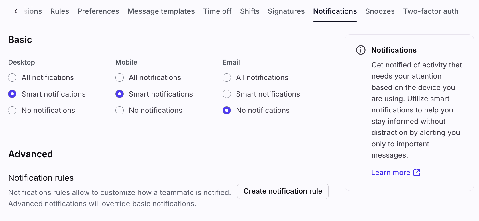Click the external link icon after Learn more
The image size is (479, 221).
[x=417, y=172]
